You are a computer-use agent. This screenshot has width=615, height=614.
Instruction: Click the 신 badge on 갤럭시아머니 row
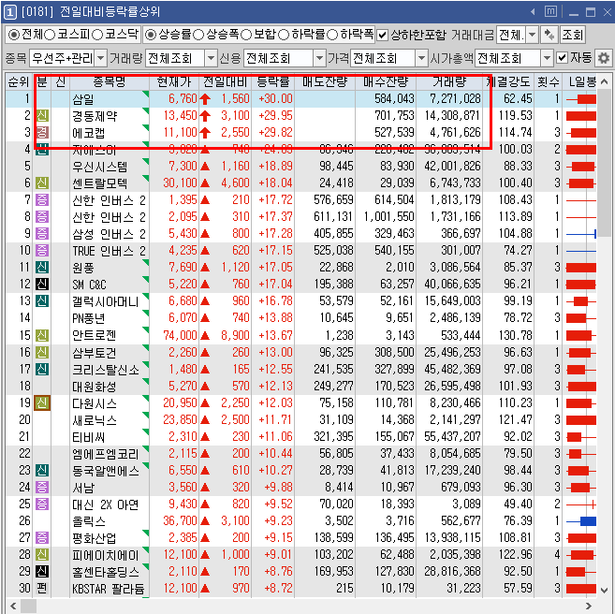click(42, 300)
